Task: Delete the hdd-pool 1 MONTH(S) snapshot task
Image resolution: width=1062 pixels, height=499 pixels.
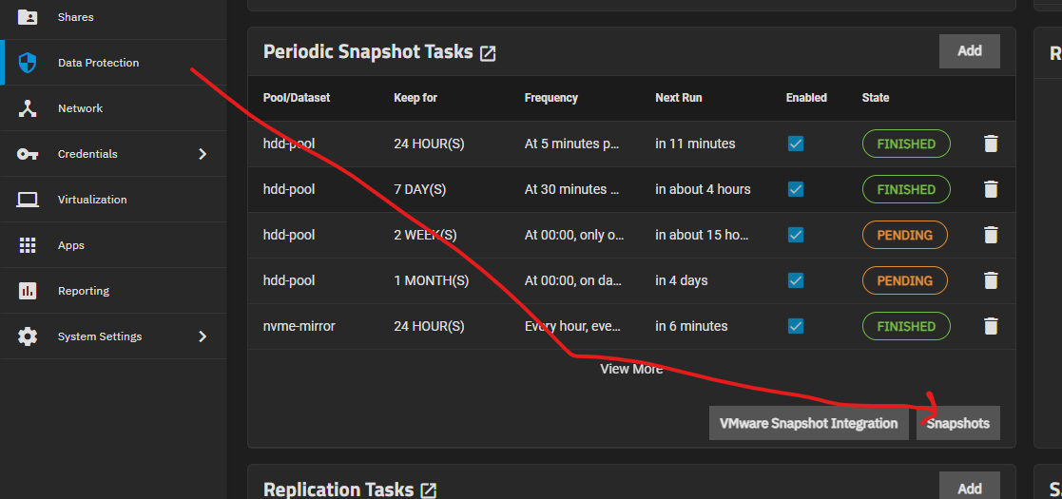Action: (991, 280)
